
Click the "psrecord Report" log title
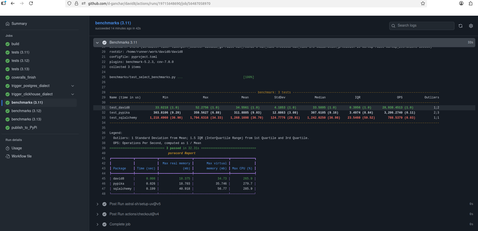coord(182,153)
